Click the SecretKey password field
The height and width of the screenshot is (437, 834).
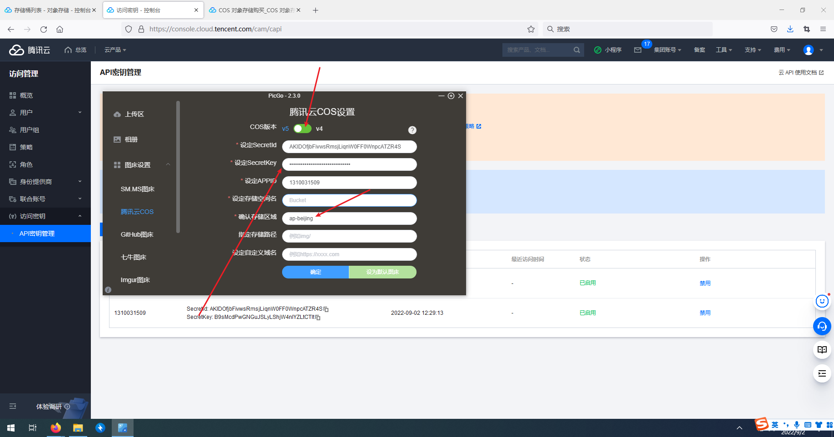coord(349,164)
